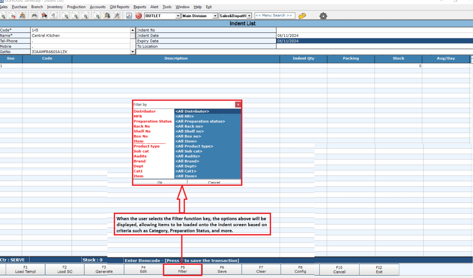Open the Inventory menu
473x278 pixels.
55,7
